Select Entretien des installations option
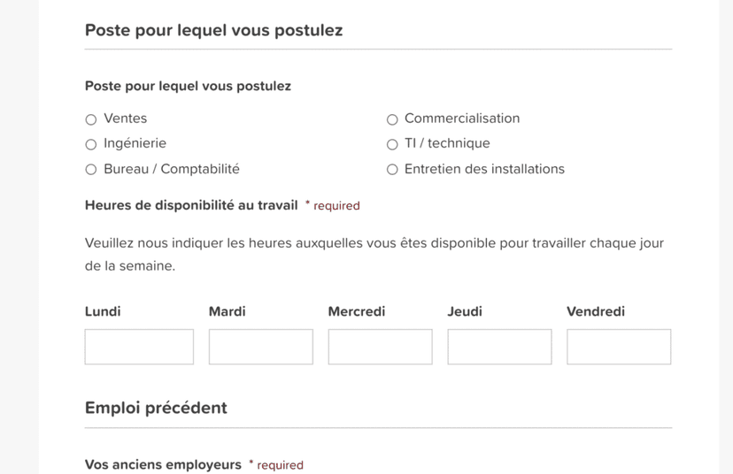The image size is (733, 474). 392,170
